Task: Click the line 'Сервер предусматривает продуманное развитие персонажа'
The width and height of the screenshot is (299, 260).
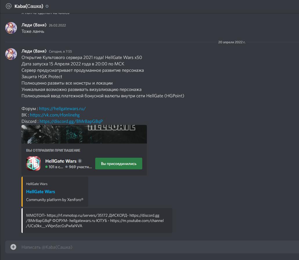Action: (82, 70)
